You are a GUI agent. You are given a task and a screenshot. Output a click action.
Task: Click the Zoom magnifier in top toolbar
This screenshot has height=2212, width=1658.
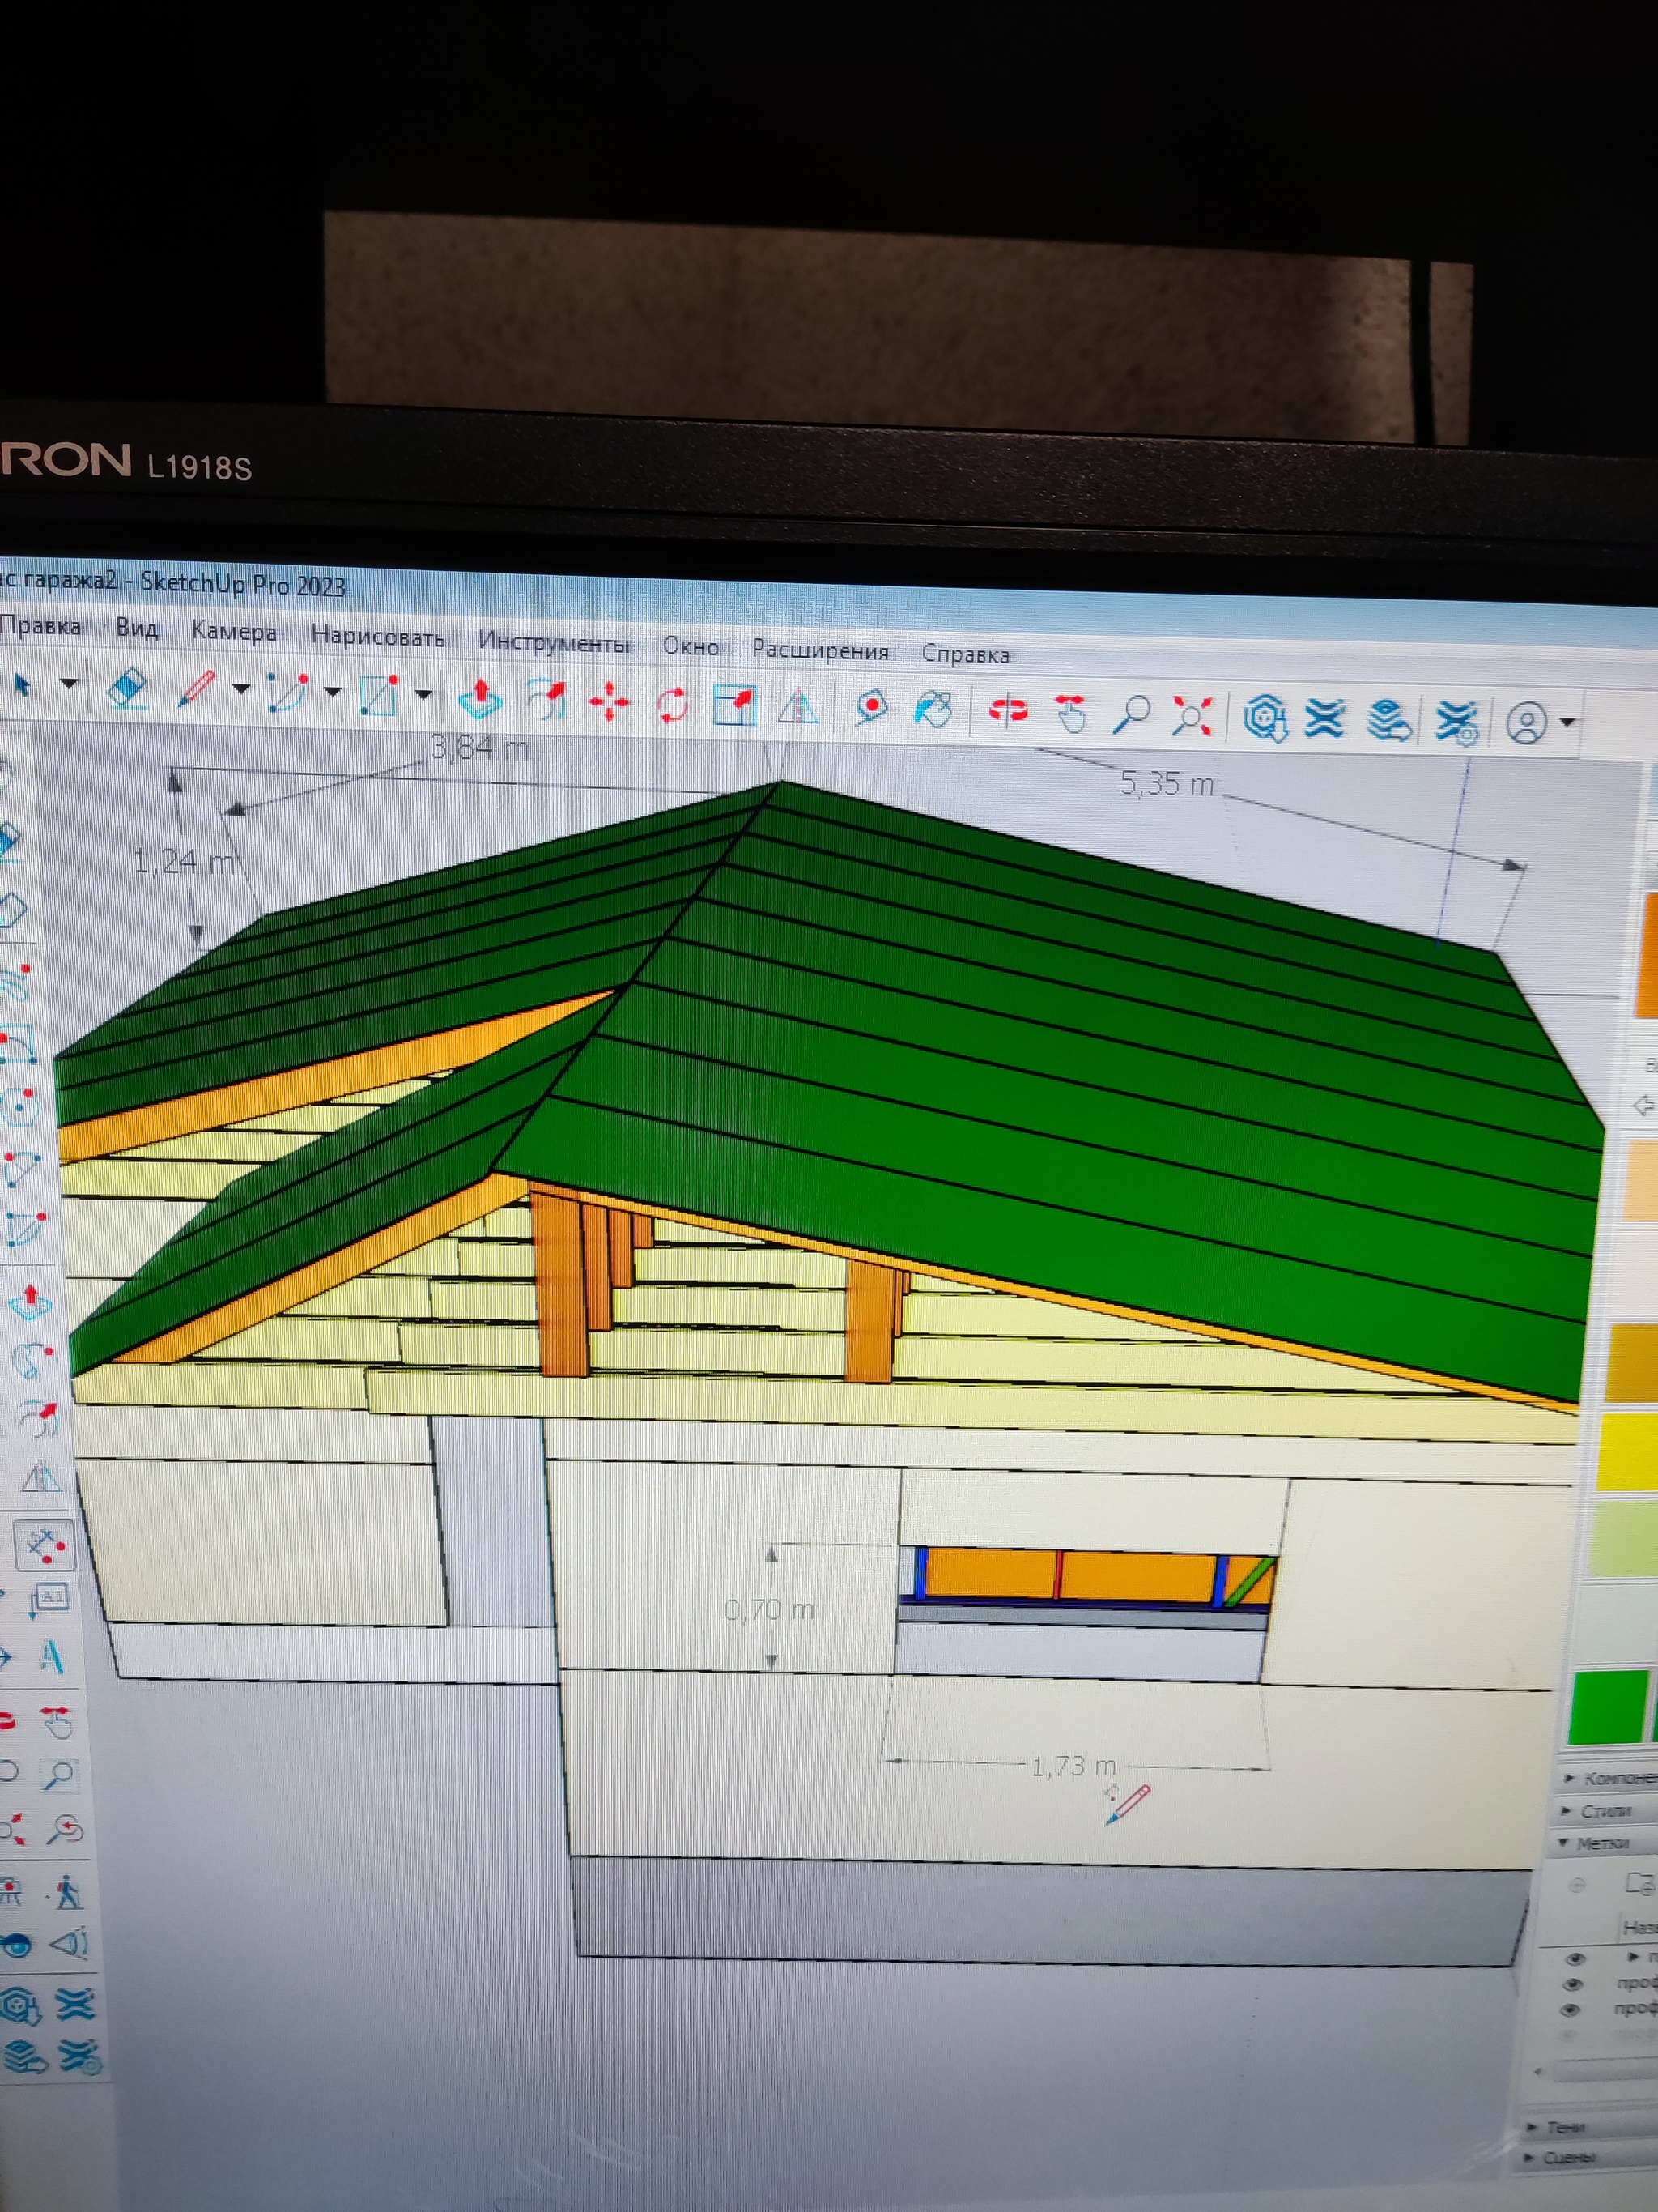(1131, 715)
